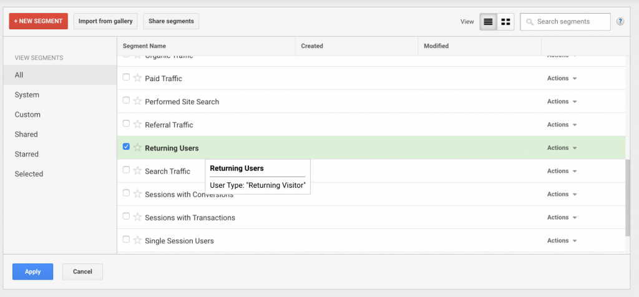Screen dimensions: 639x297
Task: Click the Returning Users segment name
Action: click(x=172, y=148)
